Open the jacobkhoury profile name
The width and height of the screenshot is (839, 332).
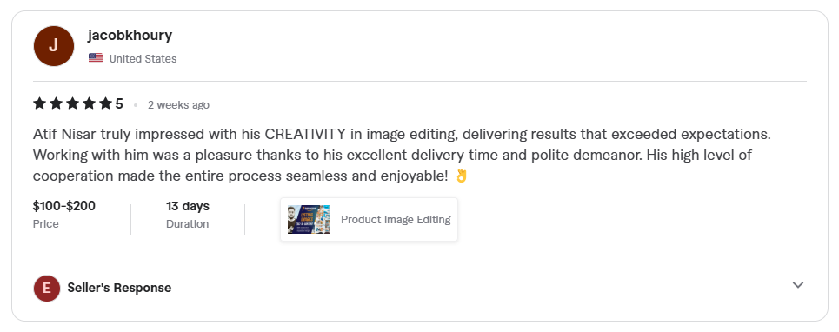click(130, 36)
